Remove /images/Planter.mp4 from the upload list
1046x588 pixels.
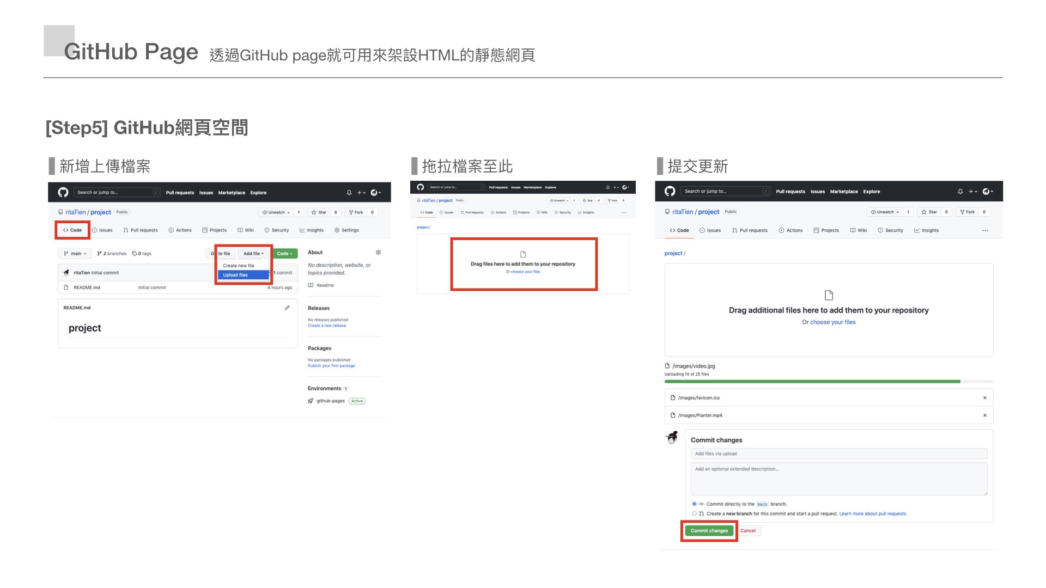[984, 415]
